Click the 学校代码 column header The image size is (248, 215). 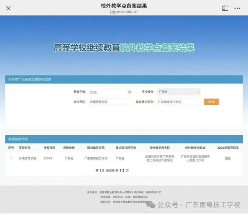49,148
